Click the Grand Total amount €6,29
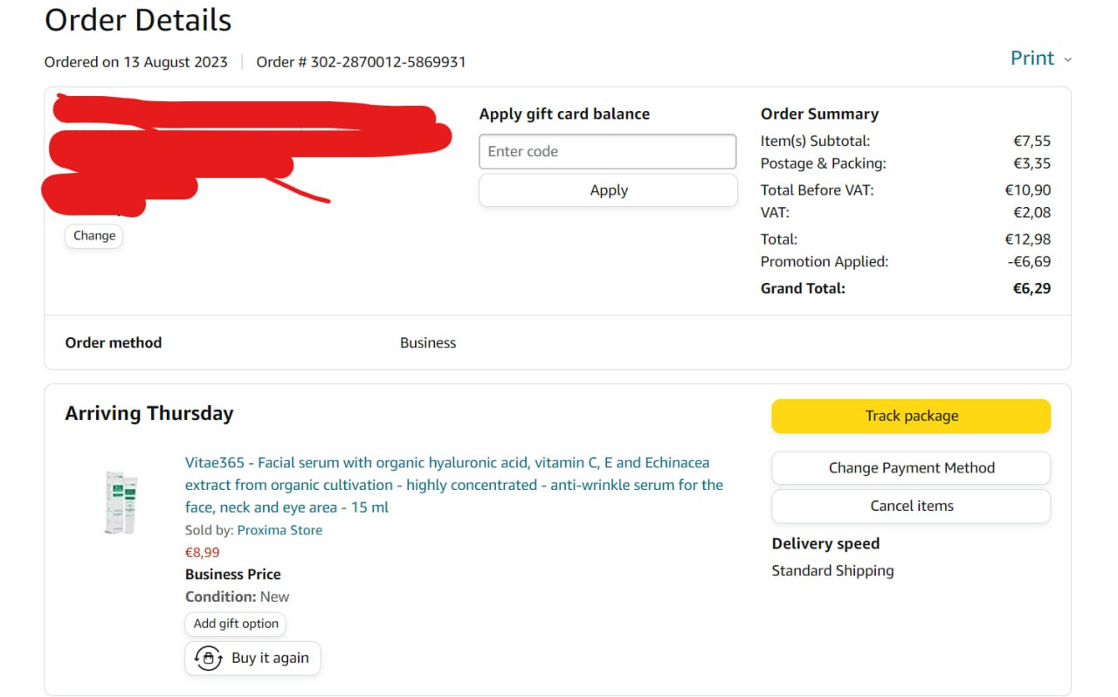 pyautogui.click(x=1032, y=288)
